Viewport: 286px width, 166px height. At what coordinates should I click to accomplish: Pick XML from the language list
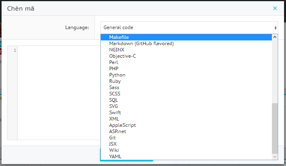tap(114, 119)
